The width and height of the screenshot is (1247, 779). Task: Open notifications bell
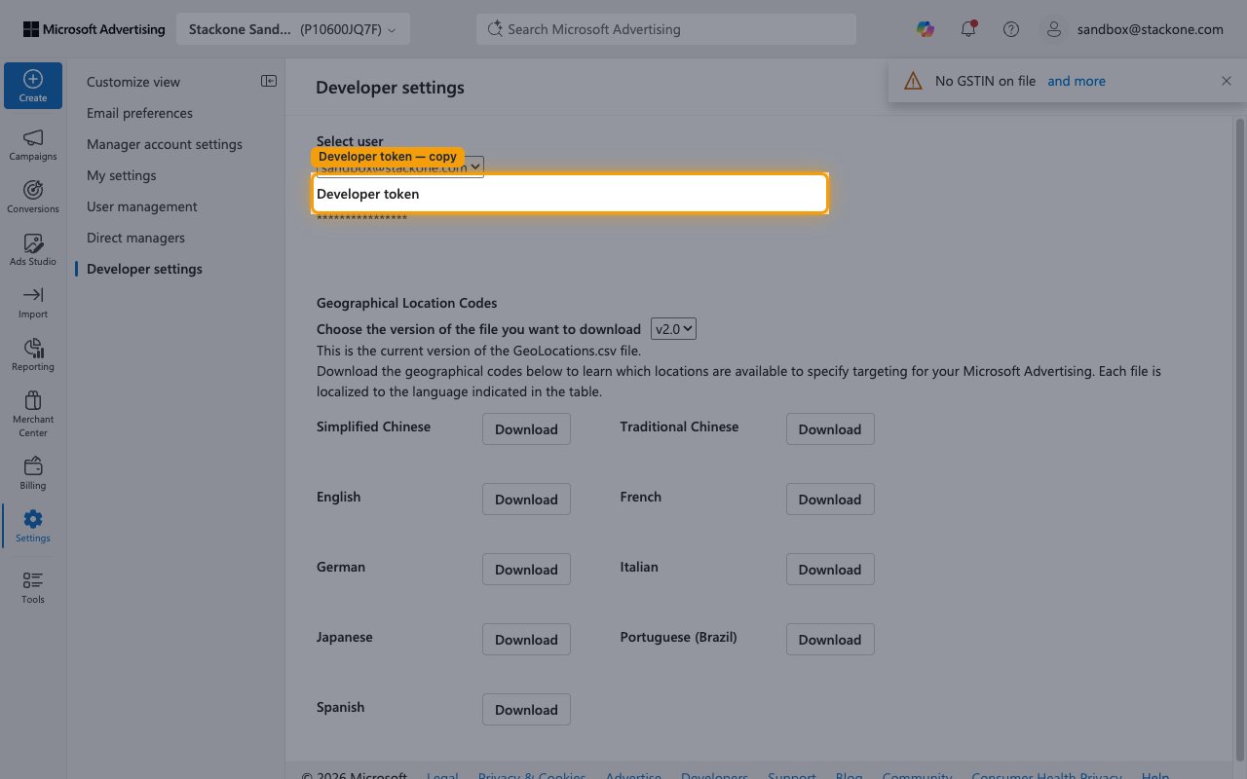968,29
